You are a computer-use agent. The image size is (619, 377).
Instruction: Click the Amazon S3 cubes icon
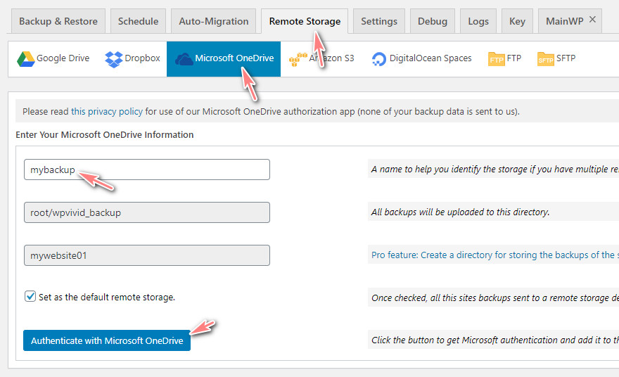click(298, 59)
